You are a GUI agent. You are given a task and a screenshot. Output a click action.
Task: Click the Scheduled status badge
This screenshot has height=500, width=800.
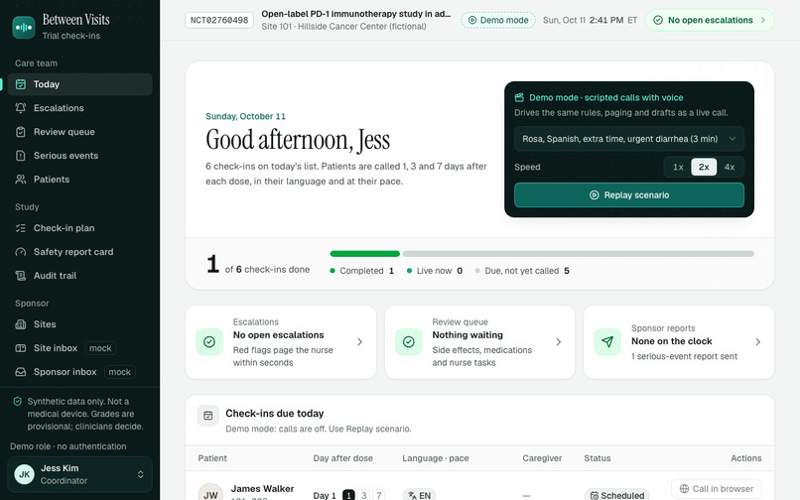click(x=616, y=495)
